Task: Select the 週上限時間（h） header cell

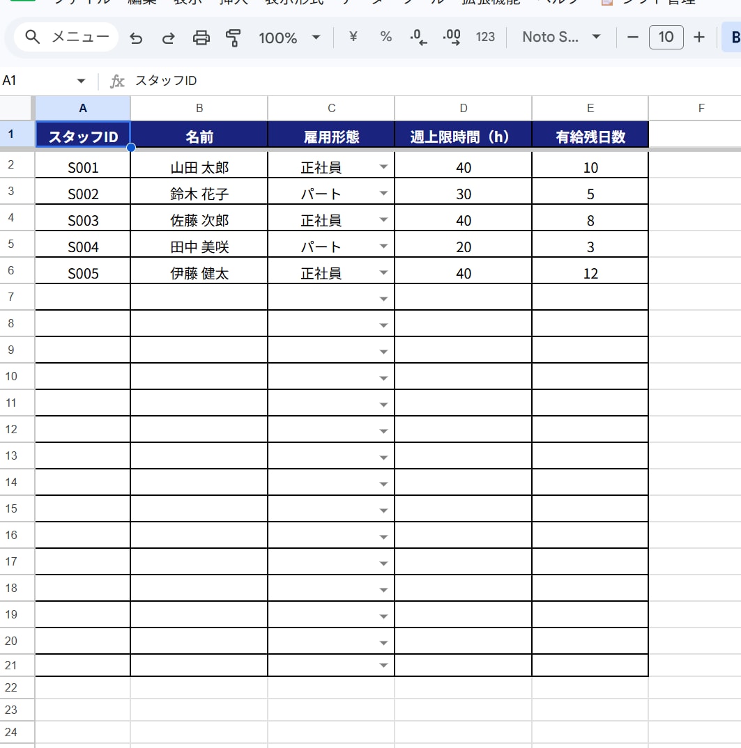Action: pyautogui.click(x=463, y=134)
